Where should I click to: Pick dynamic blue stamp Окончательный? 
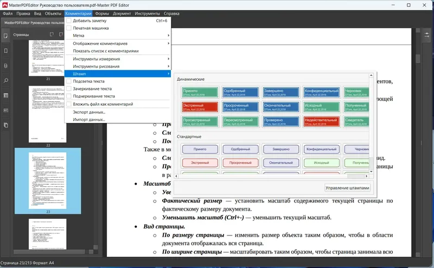281,107
